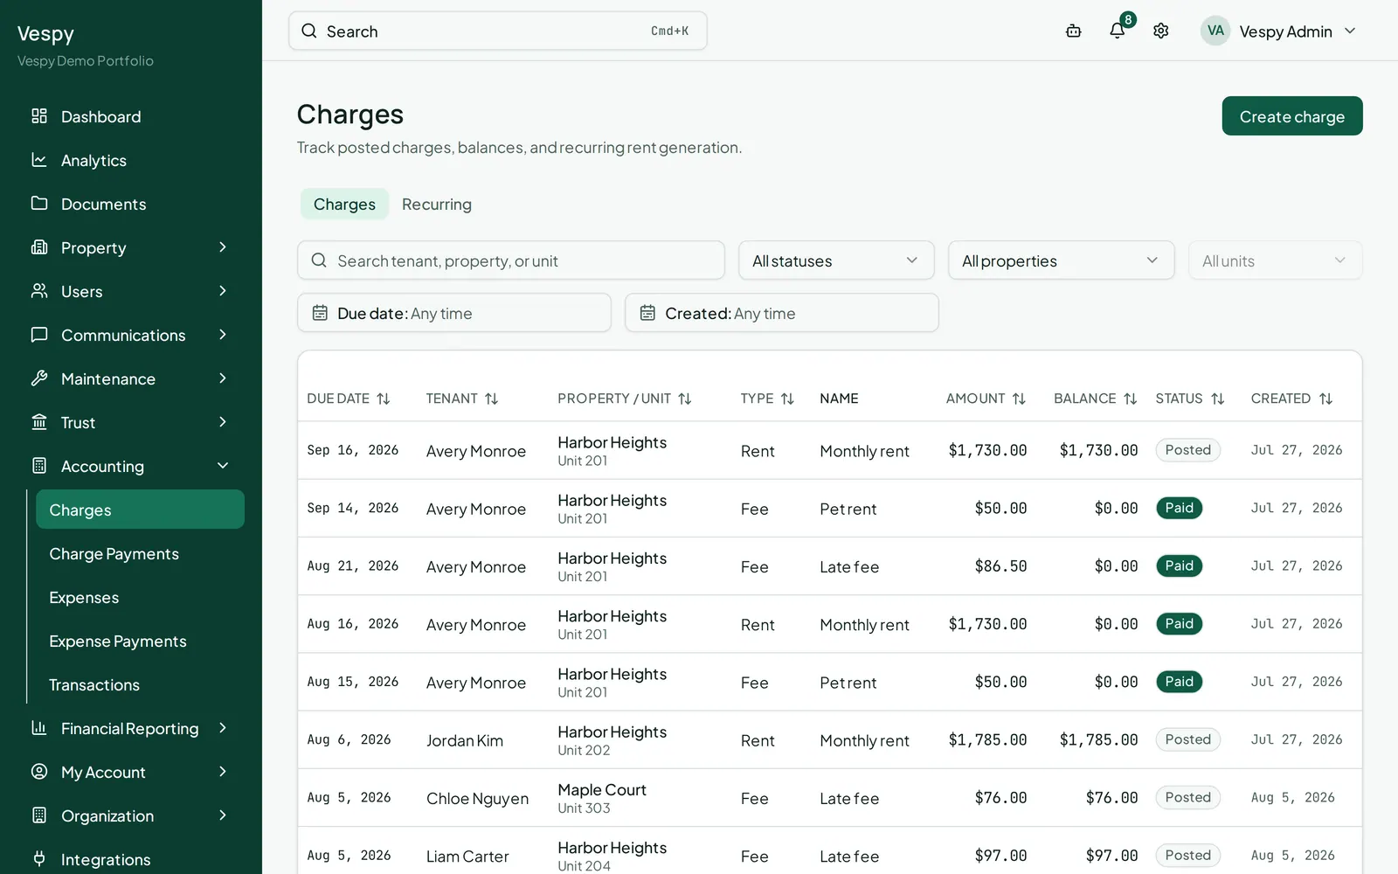This screenshot has width=1398, height=874.
Task: Open the assistant bot icon in header
Action: 1074,31
